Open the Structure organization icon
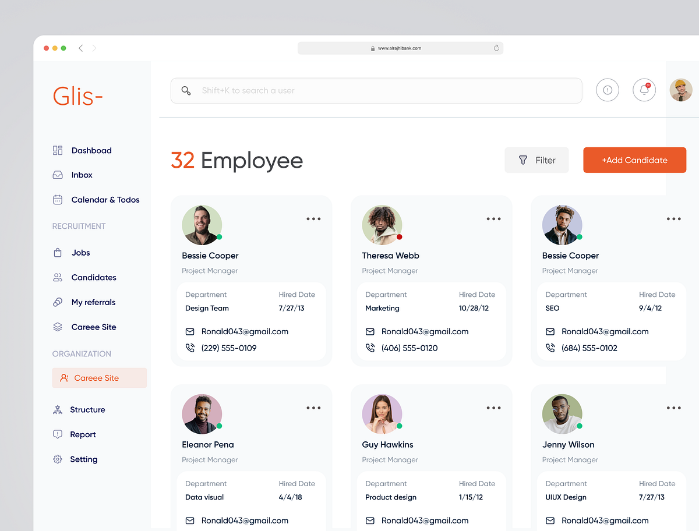699x531 pixels. 57,409
